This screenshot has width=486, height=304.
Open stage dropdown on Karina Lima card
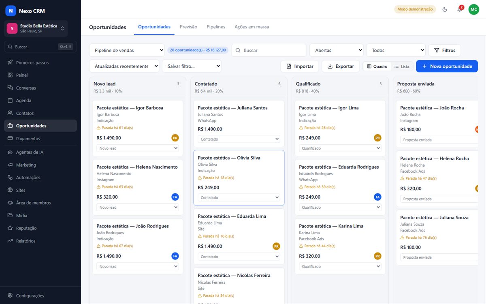[x=340, y=267]
